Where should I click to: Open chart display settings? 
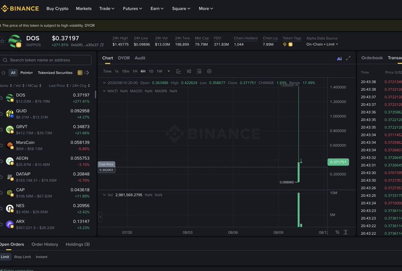(199, 71)
